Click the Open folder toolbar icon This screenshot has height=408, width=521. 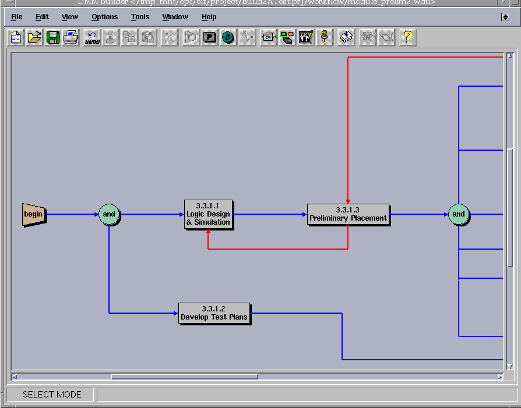point(34,38)
